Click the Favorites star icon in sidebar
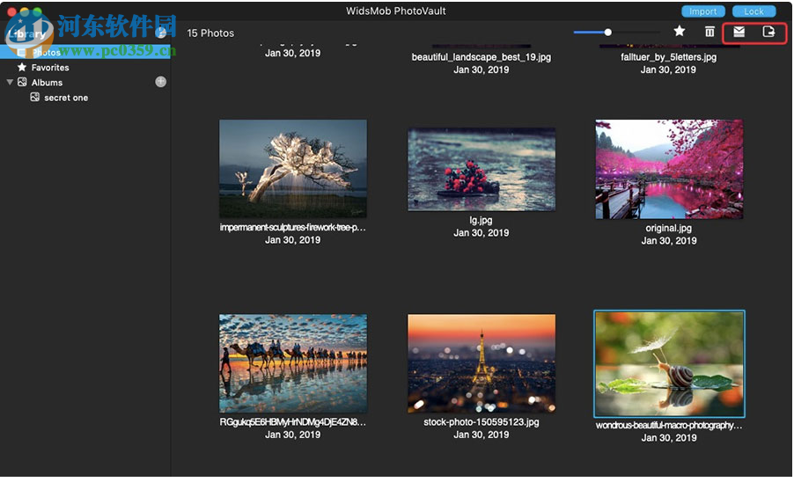Viewport: 794px width, 482px height. (22, 67)
